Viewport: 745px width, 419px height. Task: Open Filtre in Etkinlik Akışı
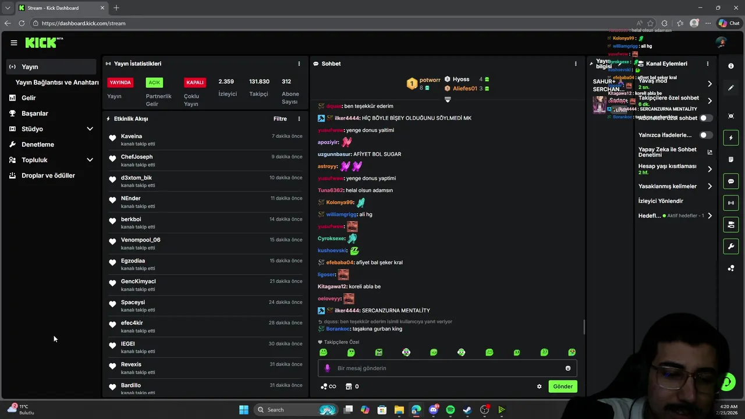pyautogui.click(x=280, y=119)
